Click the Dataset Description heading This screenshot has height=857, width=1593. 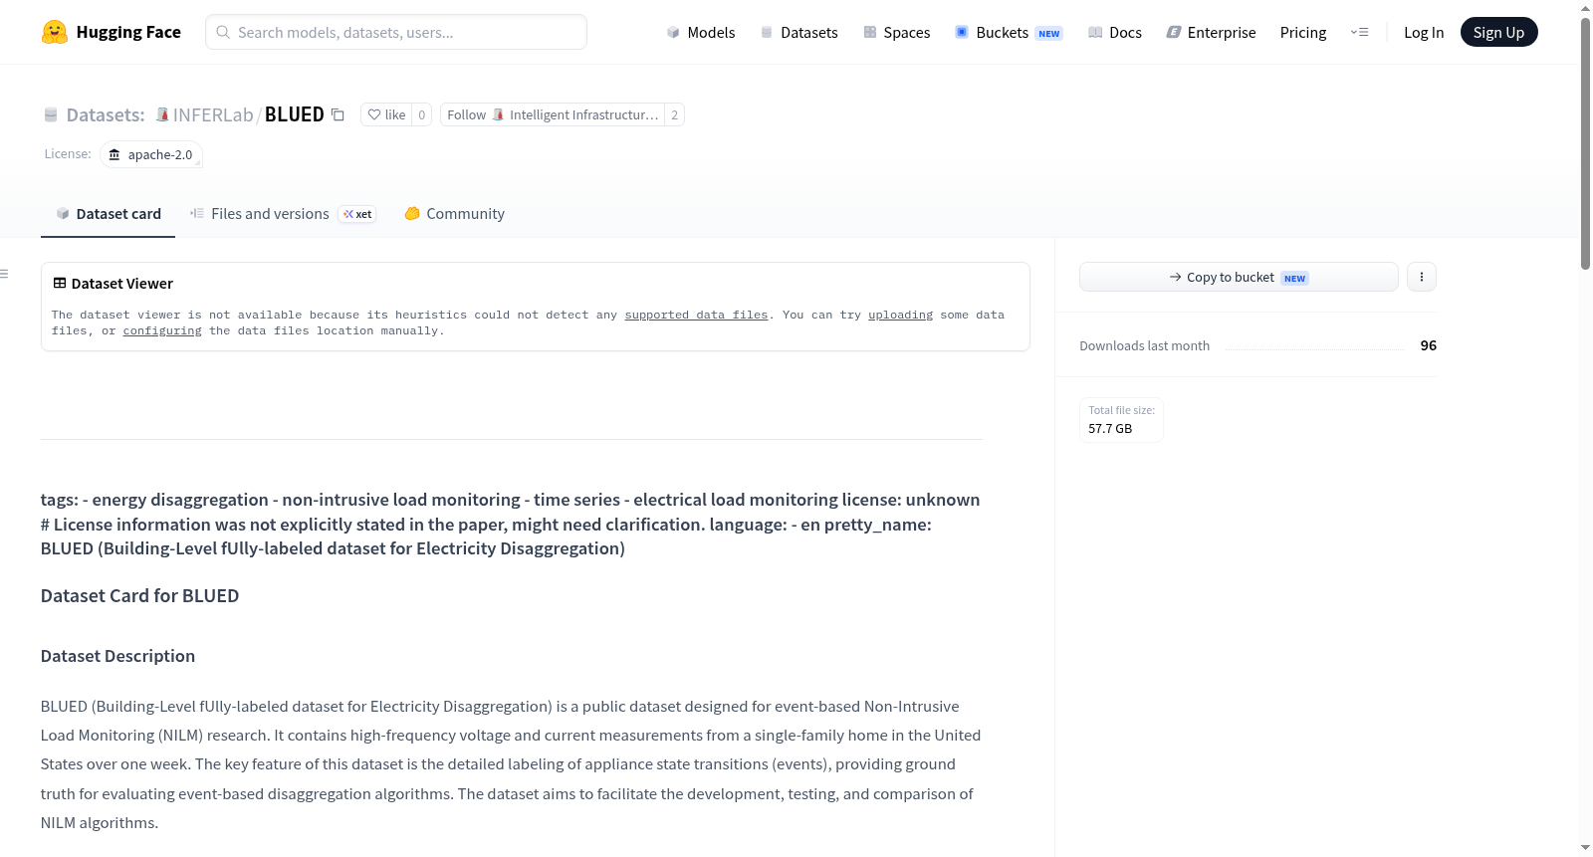pos(117,656)
